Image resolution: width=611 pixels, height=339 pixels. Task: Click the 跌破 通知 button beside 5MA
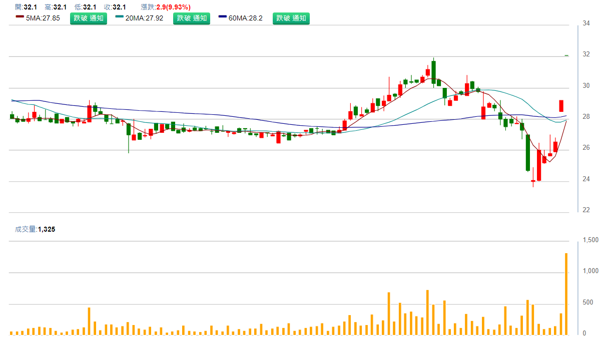tap(88, 18)
